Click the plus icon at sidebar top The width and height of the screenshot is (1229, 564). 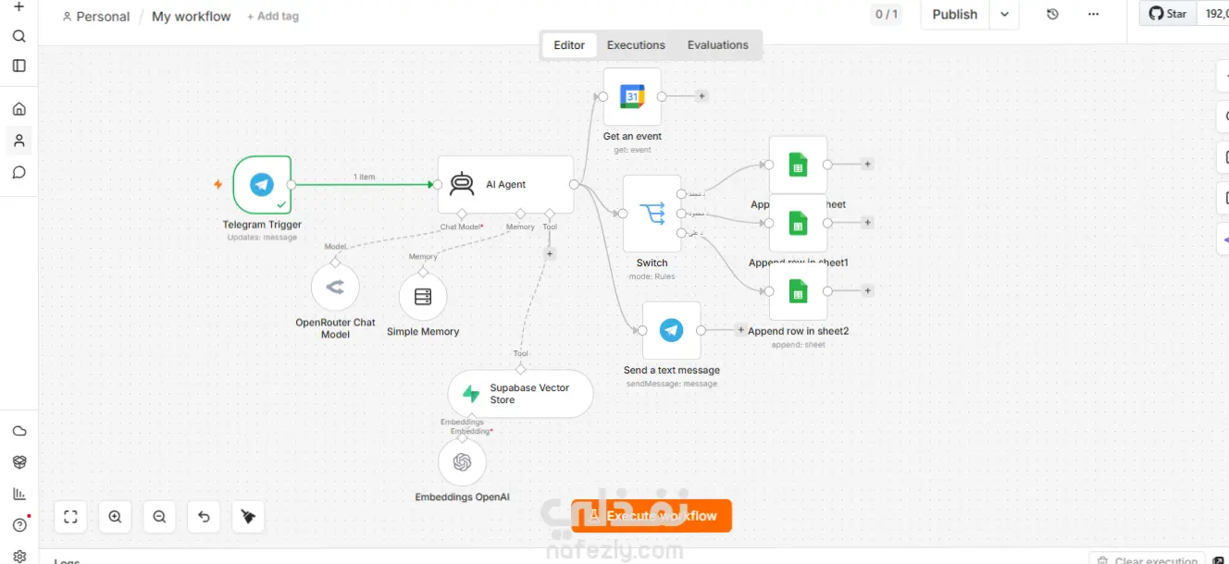click(x=19, y=6)
